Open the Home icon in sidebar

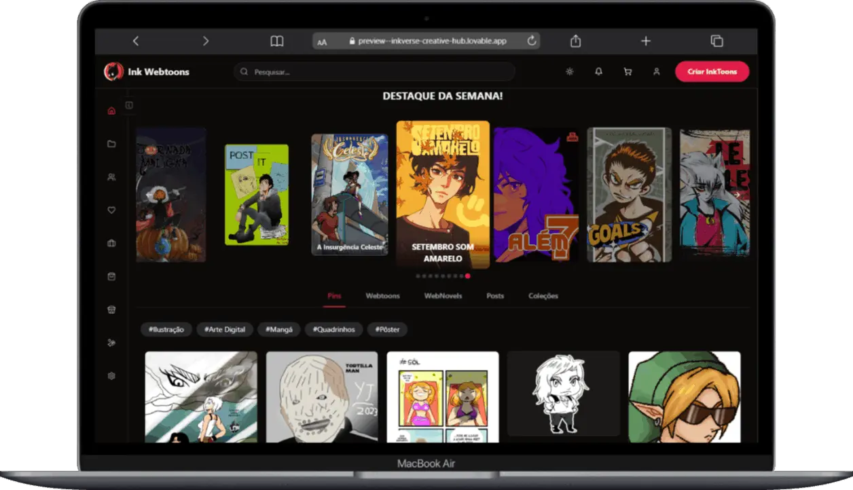tap(111, 111)
